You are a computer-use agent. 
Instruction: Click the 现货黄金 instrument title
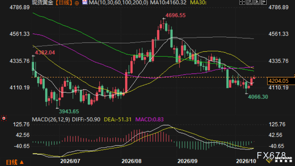[x=43, y=2]
